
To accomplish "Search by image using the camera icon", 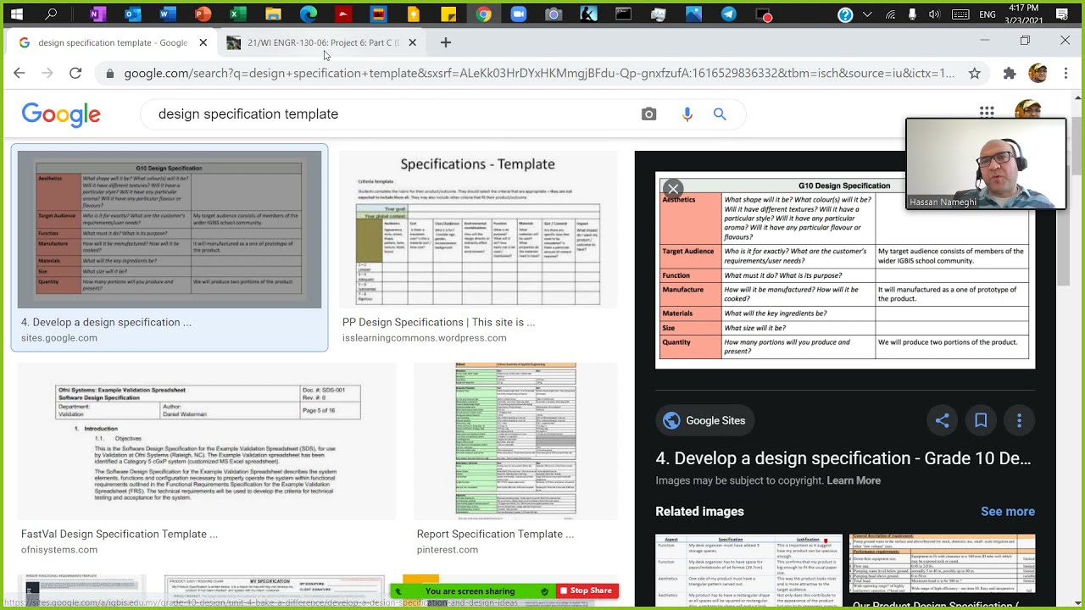I will (x=648, y=114).
